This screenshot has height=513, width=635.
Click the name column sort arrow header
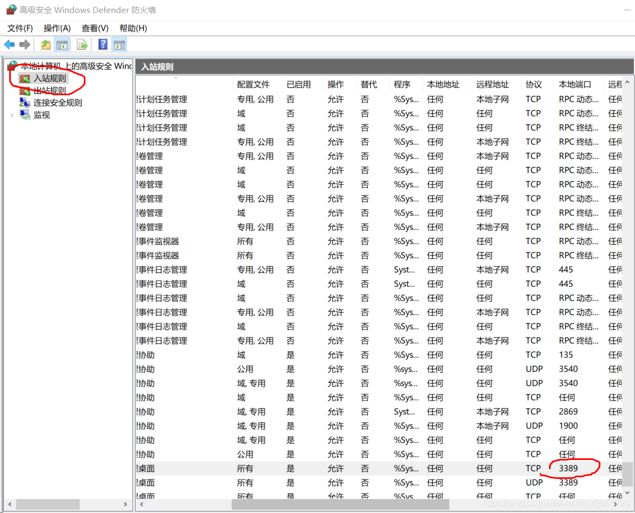(x=176, y=78)
